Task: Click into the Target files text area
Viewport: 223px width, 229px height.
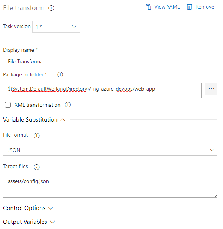Action: [x=110, y=186]
